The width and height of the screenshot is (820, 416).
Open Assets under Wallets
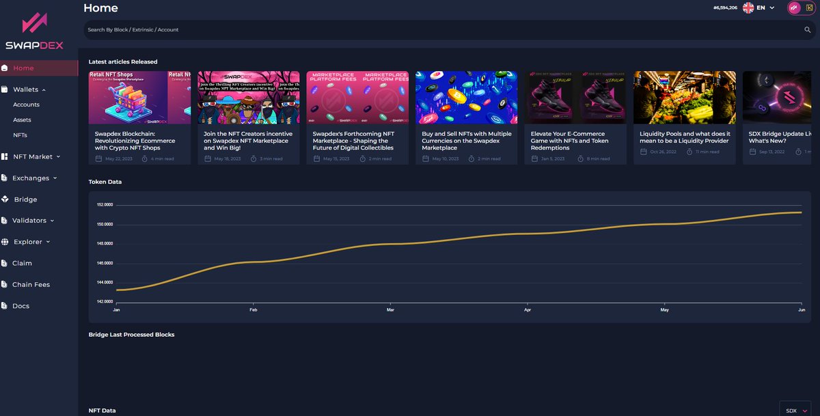(22, 120)
